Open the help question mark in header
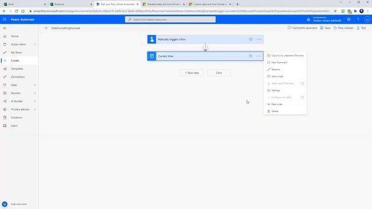This screenshot has height=209, width=372. click(358, 19)
